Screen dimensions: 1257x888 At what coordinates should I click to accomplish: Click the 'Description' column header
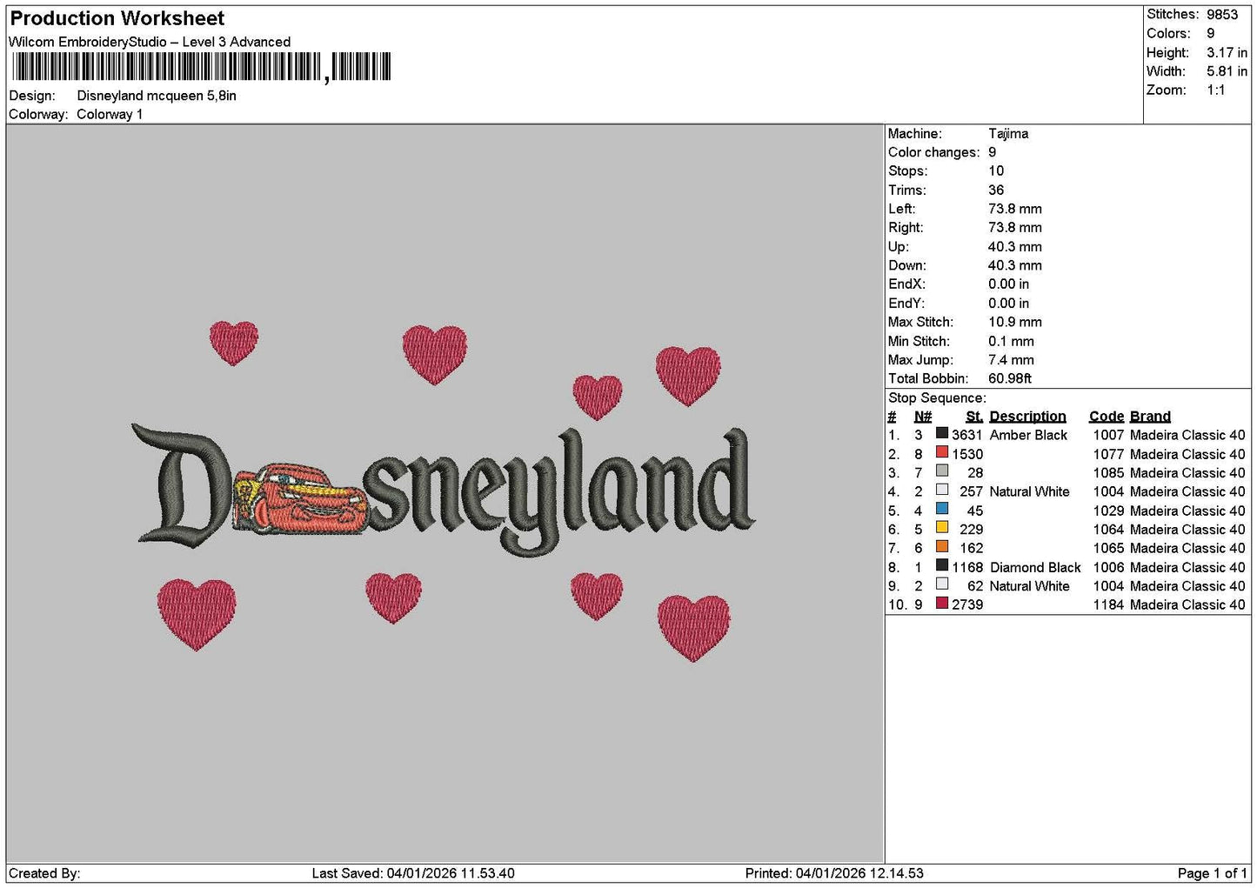point(1027,417)
